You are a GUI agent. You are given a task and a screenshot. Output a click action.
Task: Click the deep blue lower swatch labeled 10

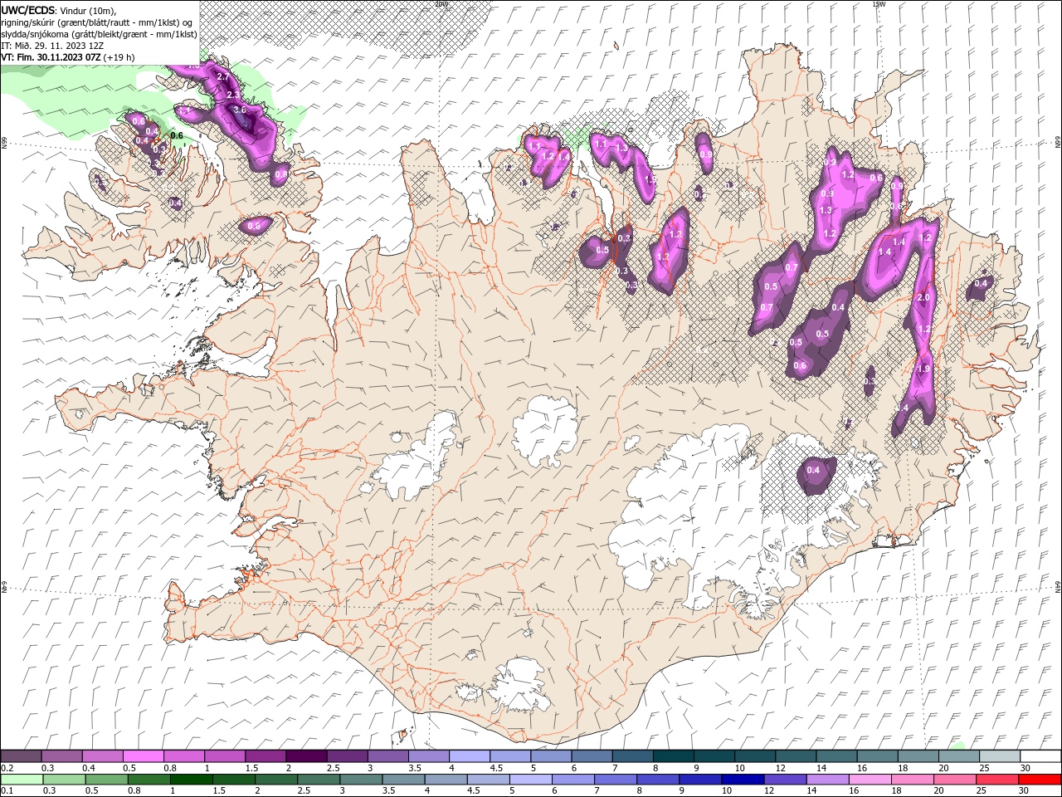[743, 780]
